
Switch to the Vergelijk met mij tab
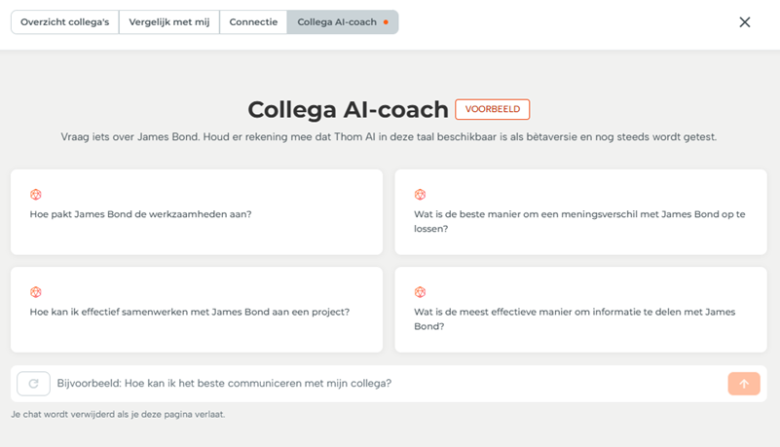tap(168, 22)
